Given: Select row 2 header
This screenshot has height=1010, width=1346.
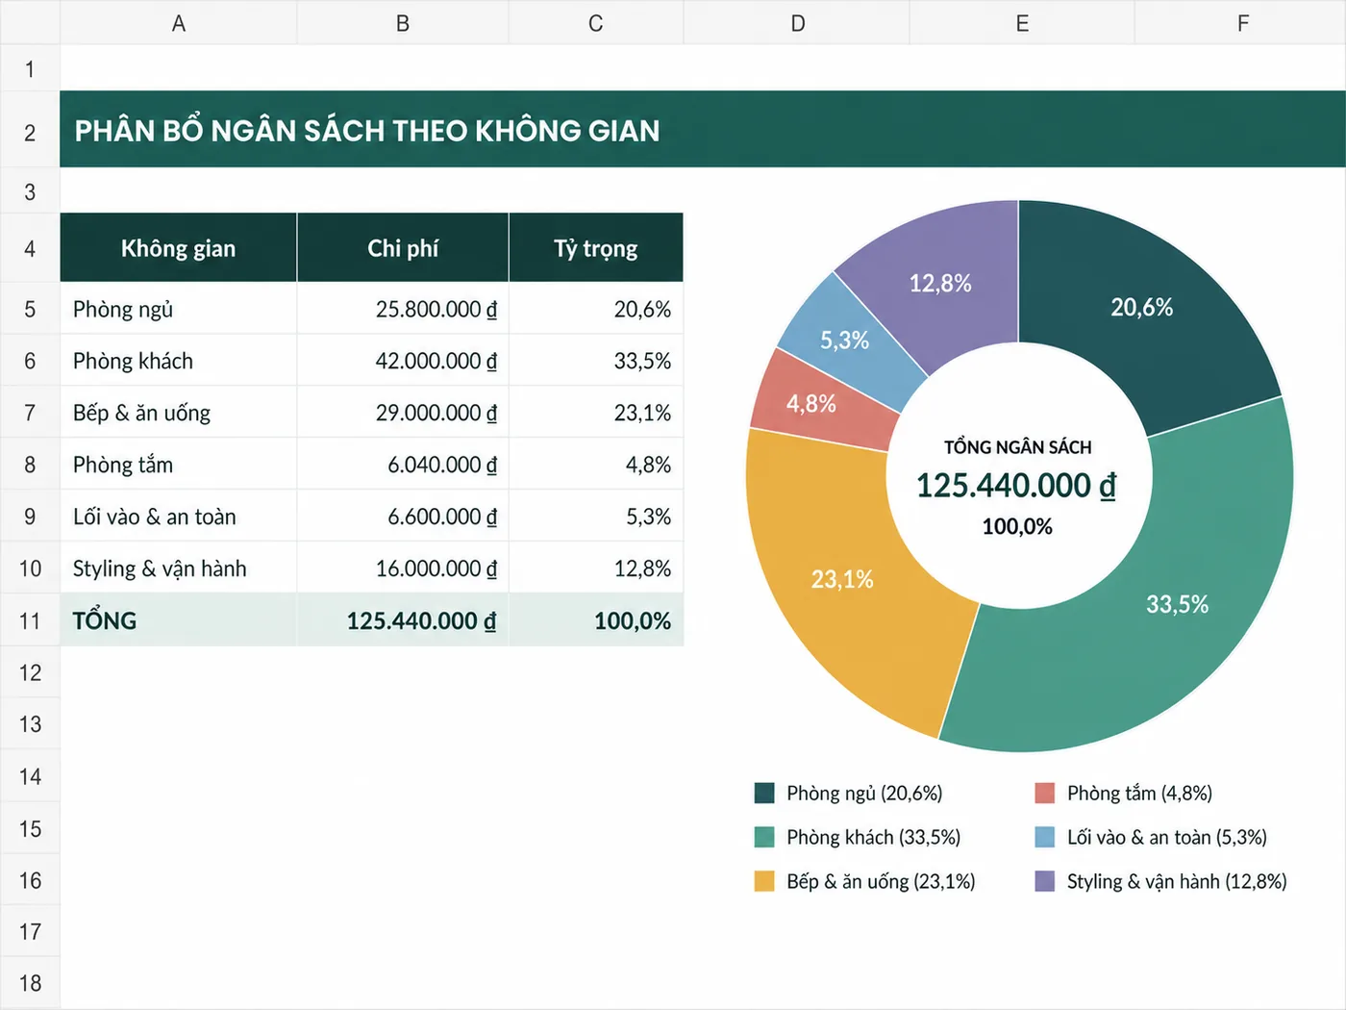Looking at the screenshot, I should point(30,131).
